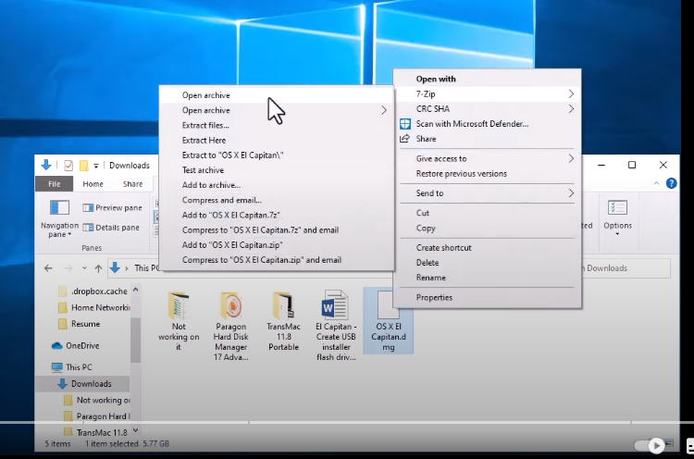The image size is (694, 459).
Task: Click the This PC monitor icon in sidebar
Action: click(56, 367)
